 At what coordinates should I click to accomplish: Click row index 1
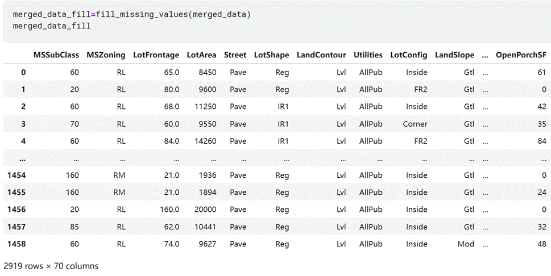tap(23, 90)
